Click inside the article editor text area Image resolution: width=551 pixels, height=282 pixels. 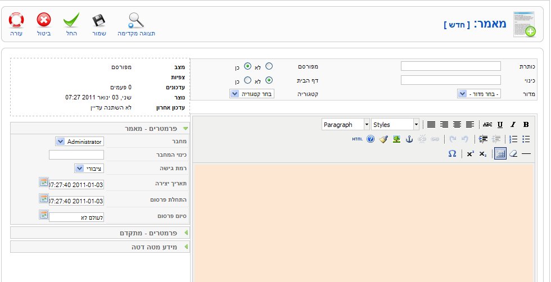[x=363, y=222]
